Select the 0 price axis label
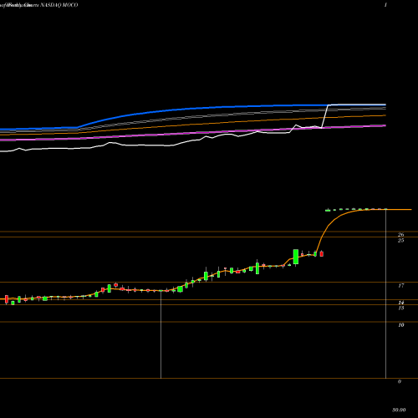 [400, 381]
